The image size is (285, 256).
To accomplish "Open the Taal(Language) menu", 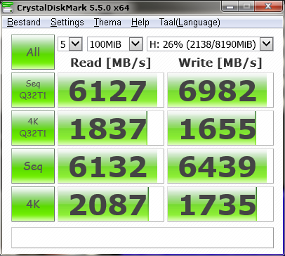I will point(190,23).
